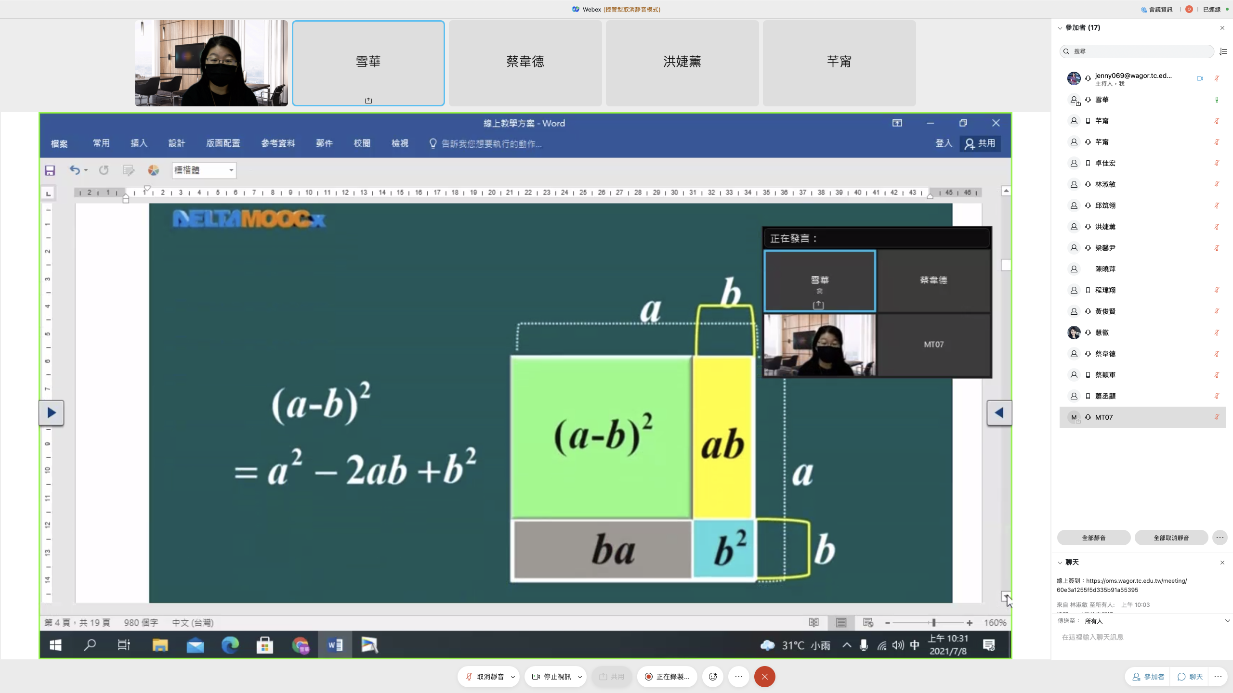This screenshot has width=1233, height=693.
Task: Collapse the participants section chevron
Action: (x=1060, y=28)
